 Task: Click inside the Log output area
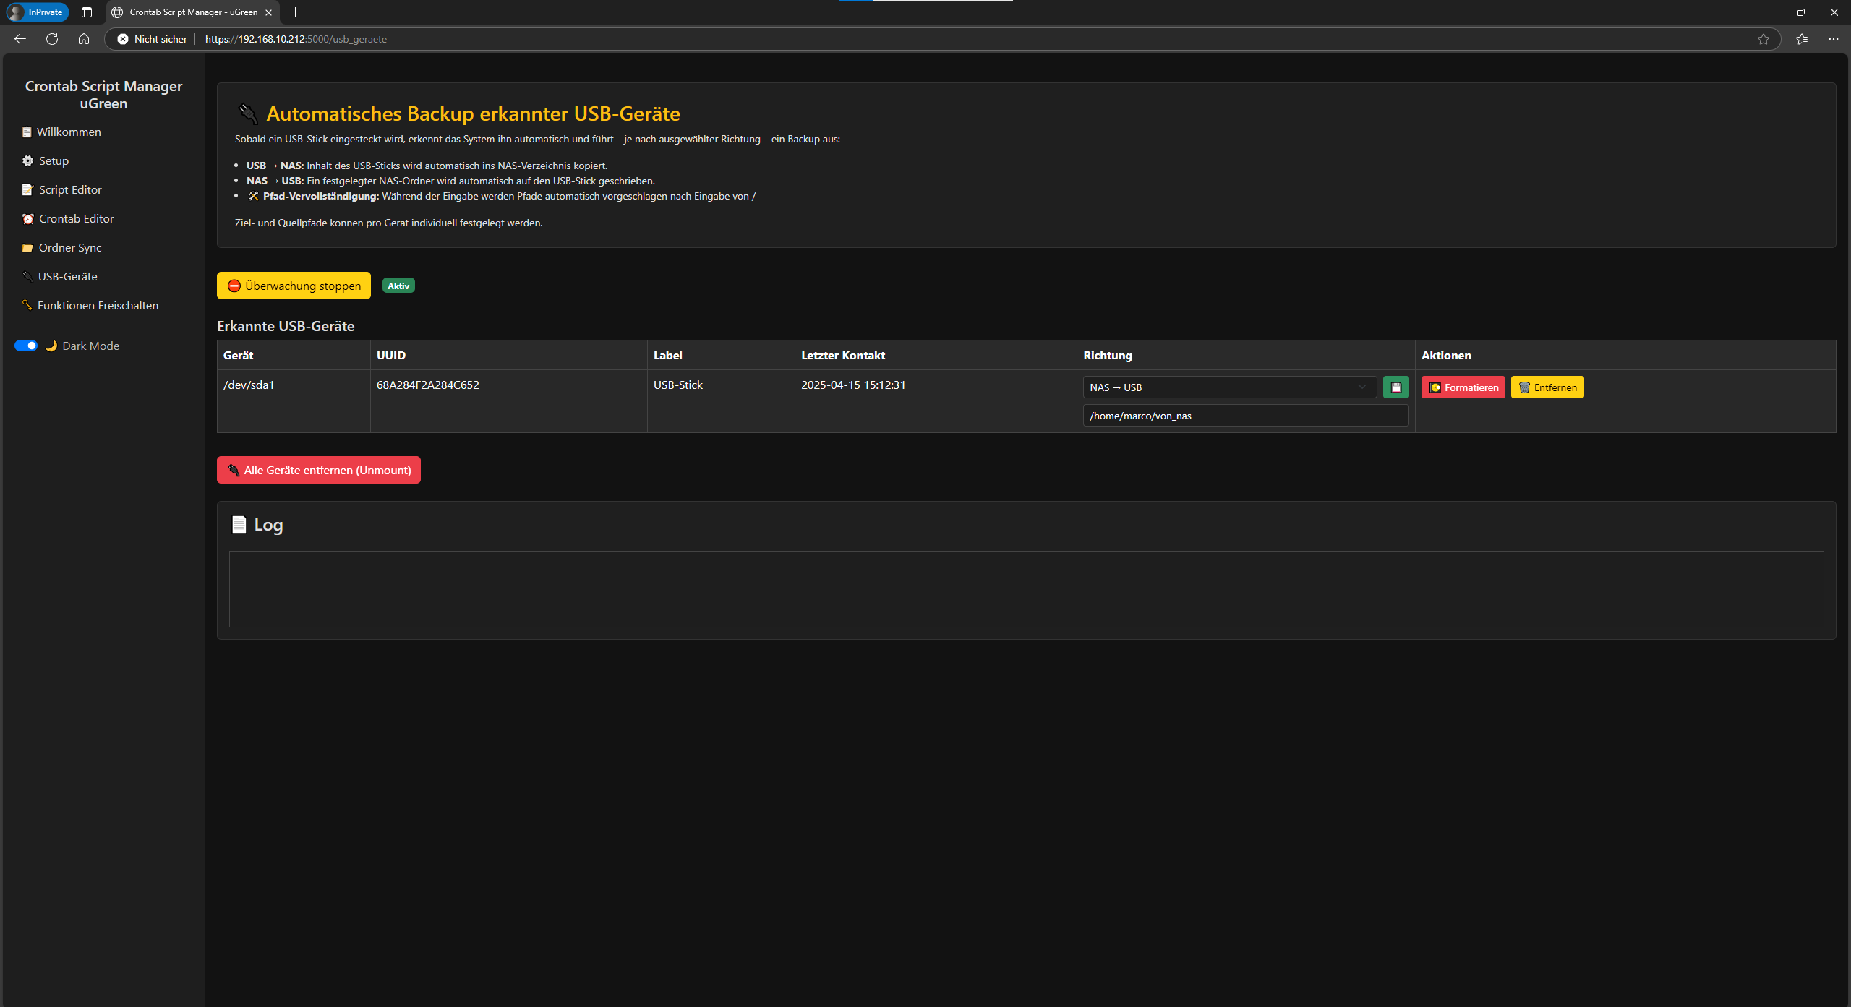[x=1026, y=589]
